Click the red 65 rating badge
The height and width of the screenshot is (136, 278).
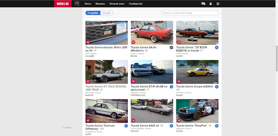(x=88, y=42)
